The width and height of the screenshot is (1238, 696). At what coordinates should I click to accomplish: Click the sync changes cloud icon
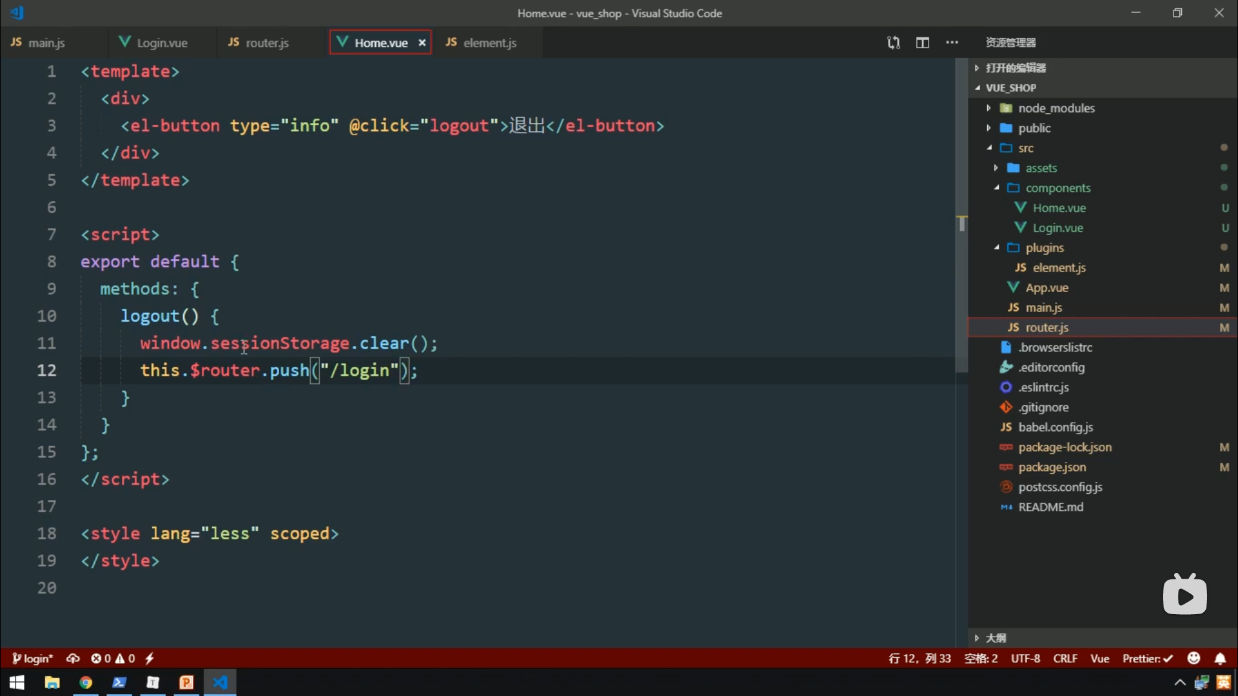tap(73, 659)
